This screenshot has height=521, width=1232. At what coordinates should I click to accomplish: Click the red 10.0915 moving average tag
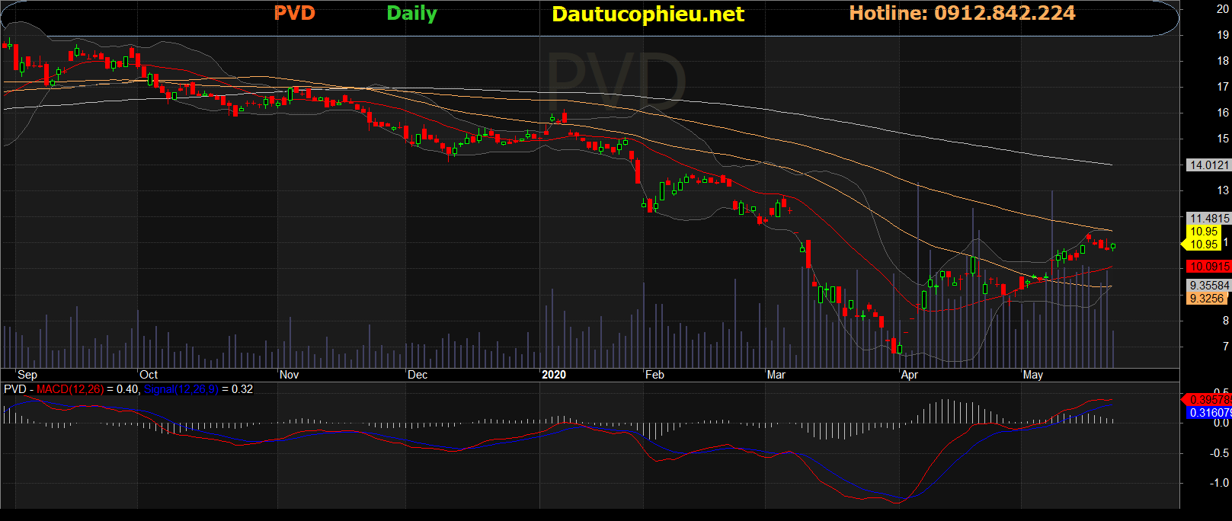click(x=1209, y=267)
